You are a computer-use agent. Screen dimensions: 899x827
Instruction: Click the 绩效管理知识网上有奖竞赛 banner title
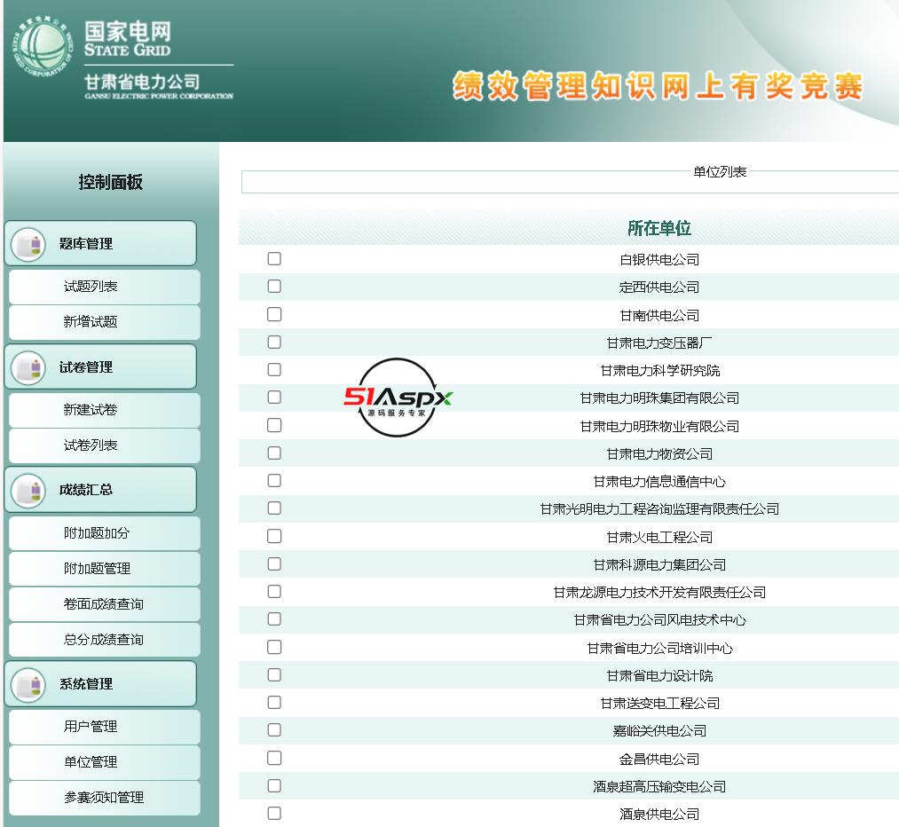coord(658,86)
